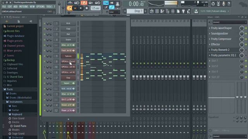Screen dimensions: 248x139
Task: Open the PATTERNS menu
Action: point(24,7)
